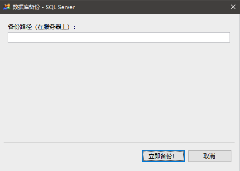Viewport: 240px width, 171px height.
Task: Click the right end of the backup path field
Action: (x=227, y=37)
